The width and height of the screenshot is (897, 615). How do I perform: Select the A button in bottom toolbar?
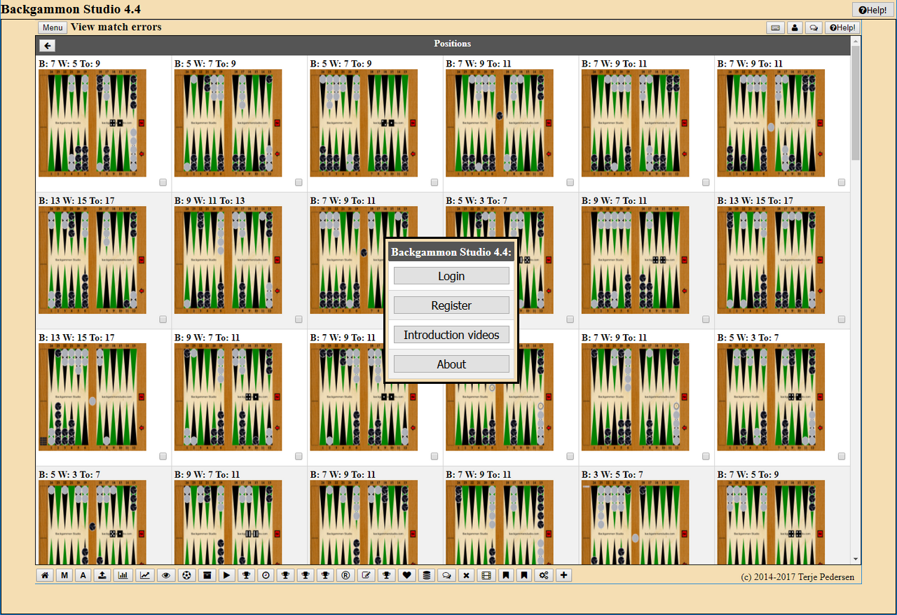(x=83, y=575)
